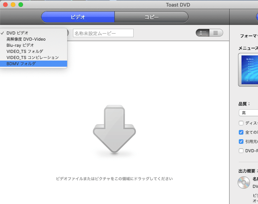
Task: Switch to detailed list view icon
Action: point(203,33)
